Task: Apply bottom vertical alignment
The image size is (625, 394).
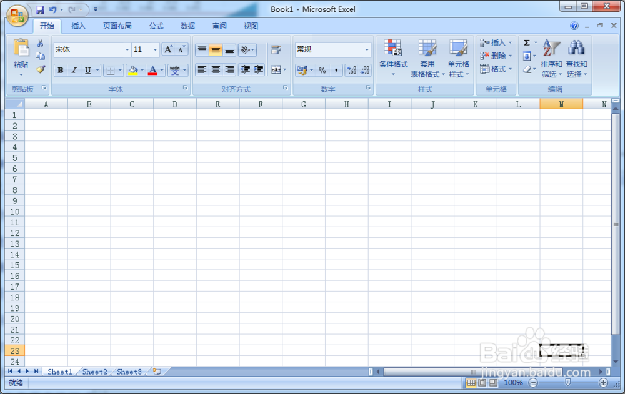Action: click(229, 50)
